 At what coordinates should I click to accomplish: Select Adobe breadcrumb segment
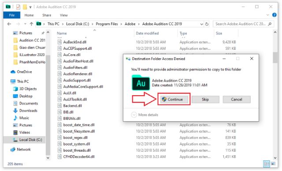[x=130, y=24]
